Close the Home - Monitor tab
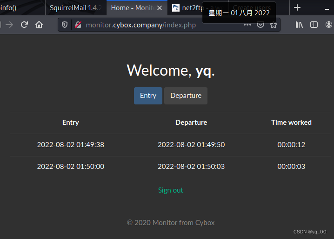 pyautogui.click(x=160, y=8)
